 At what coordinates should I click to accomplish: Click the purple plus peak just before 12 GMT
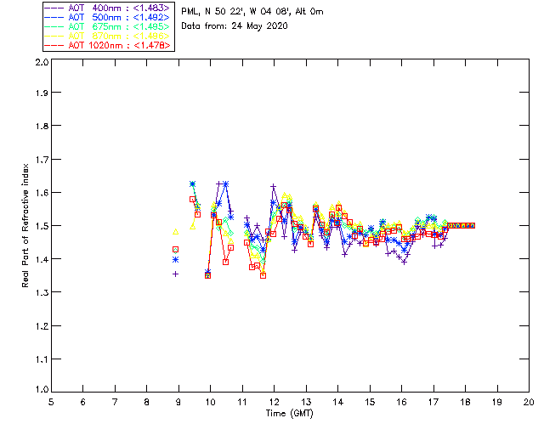274,187
